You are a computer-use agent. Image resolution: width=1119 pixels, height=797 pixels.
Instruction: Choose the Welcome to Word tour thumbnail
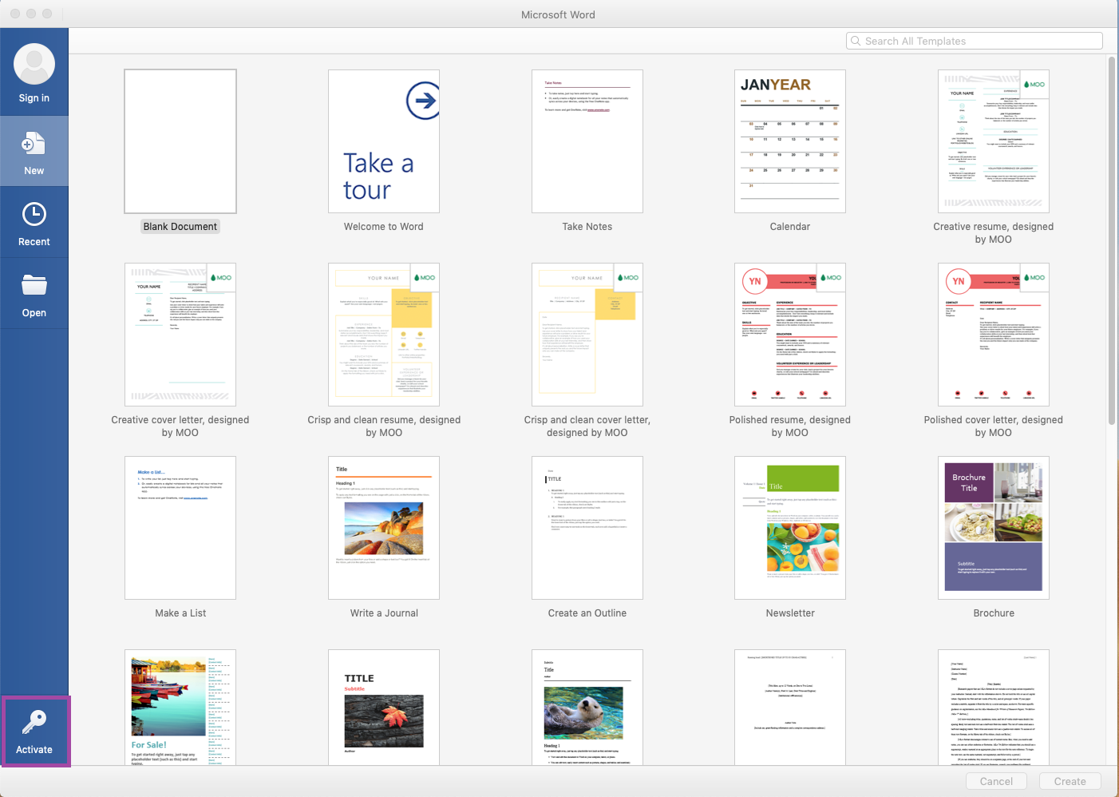coord(384,141)
